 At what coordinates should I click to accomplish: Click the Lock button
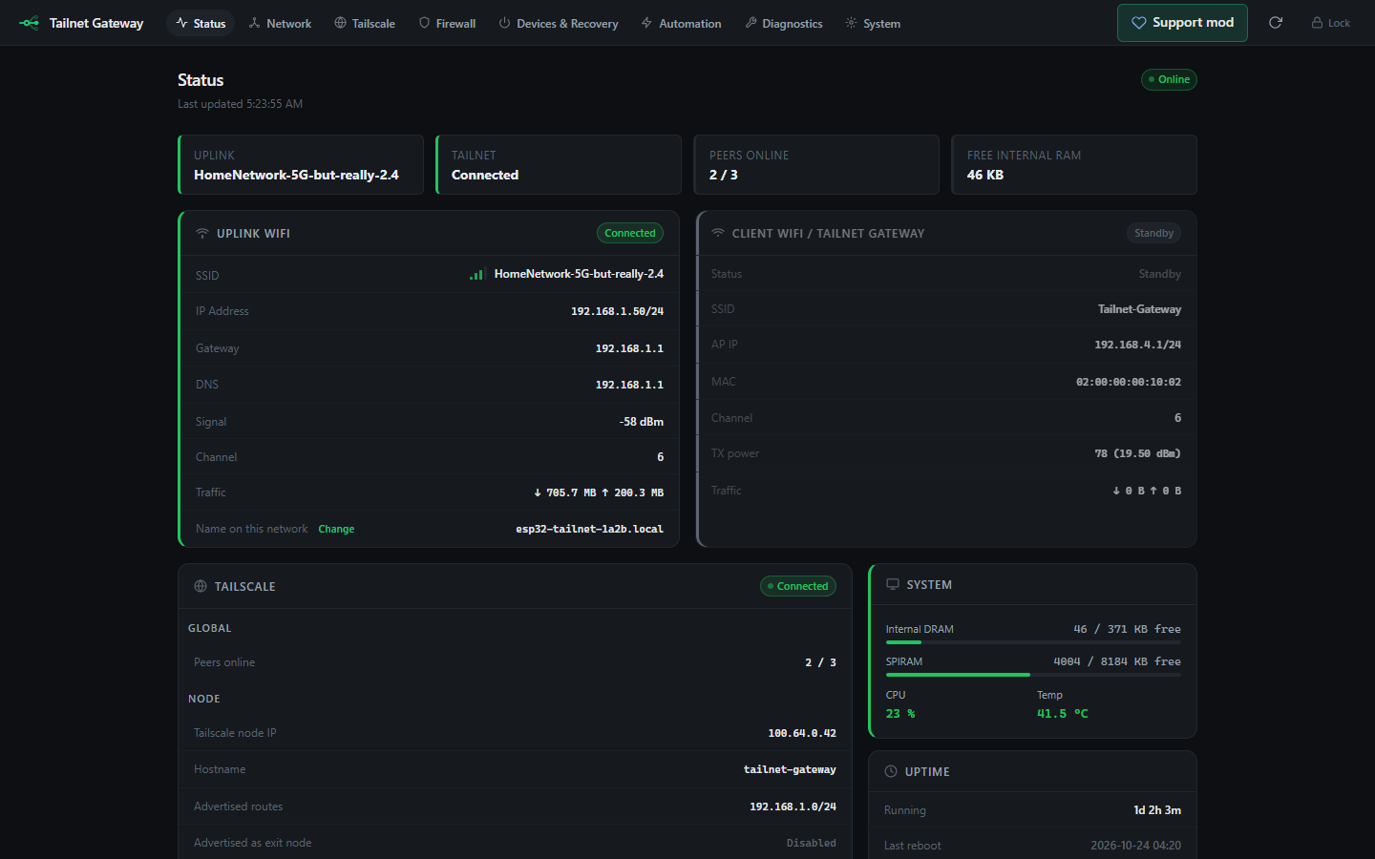click(x=1330, y=23)
